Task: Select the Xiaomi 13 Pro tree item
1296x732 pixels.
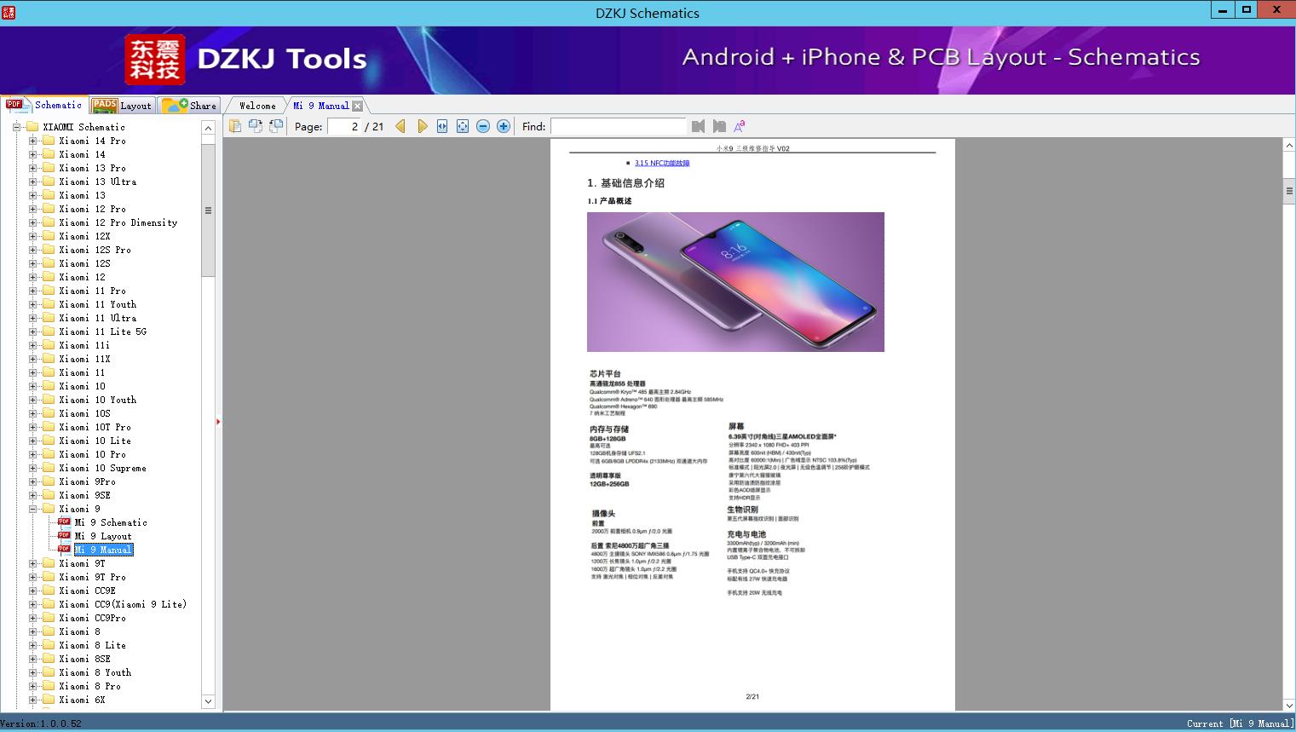Action: (x=93, y=168)
